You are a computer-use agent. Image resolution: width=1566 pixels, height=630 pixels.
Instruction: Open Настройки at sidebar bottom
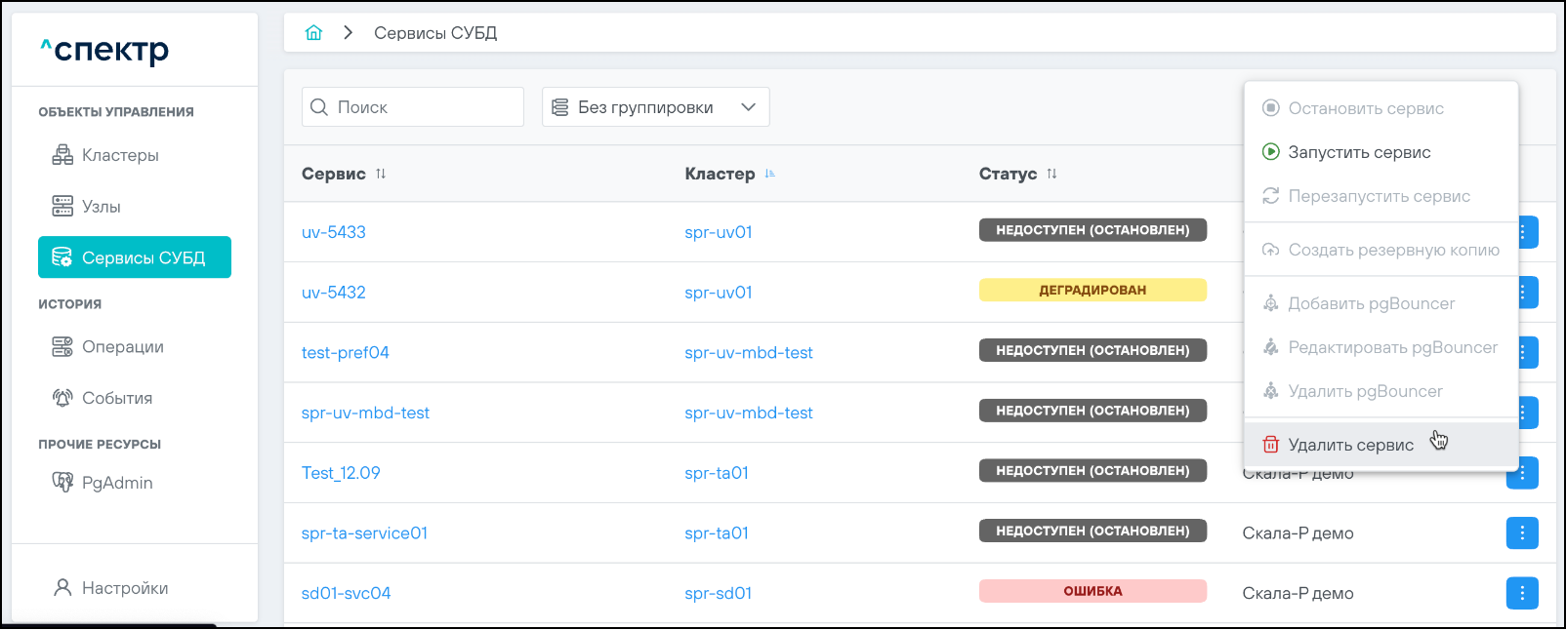124,588
